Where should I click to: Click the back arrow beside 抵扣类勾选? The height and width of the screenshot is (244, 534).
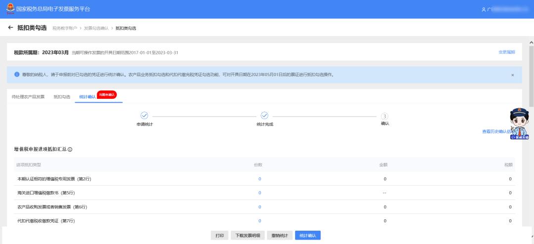tap(10, 28)
